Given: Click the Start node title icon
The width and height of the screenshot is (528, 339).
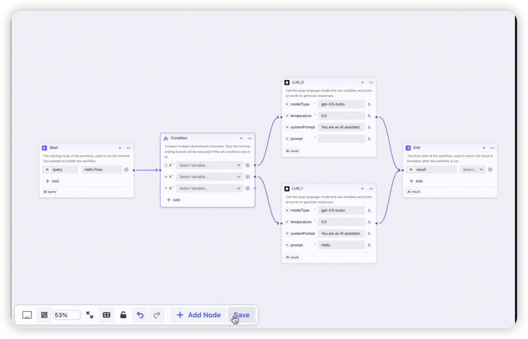Looking at the screenshot, I should pyautogui.click(x=44, y=148).
